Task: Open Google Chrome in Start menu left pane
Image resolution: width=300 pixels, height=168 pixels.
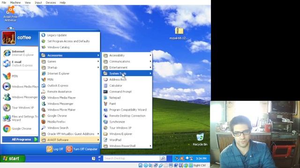Action: (x=20, y=129)
